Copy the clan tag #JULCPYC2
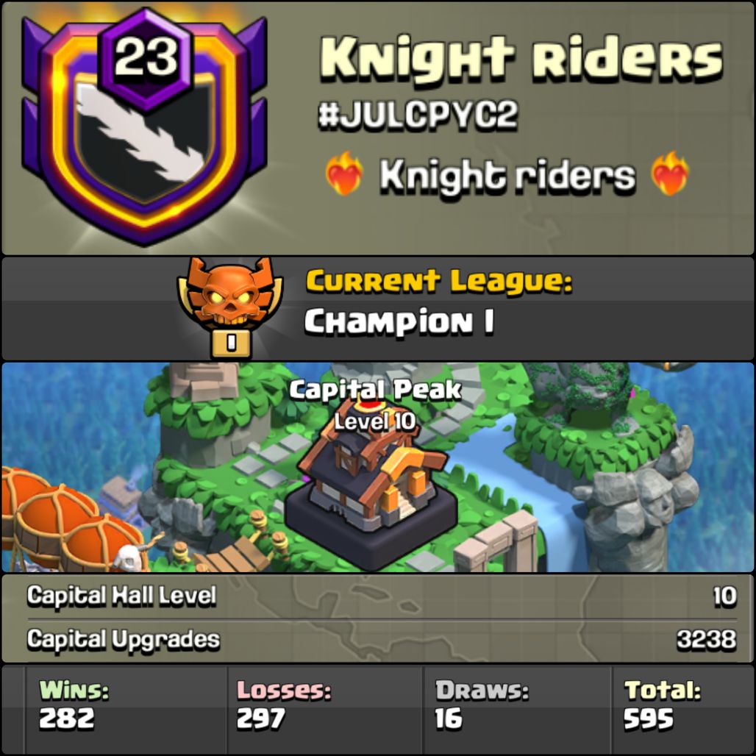The height and width of the screenshot is (756, 756). (x=418, y=115)
